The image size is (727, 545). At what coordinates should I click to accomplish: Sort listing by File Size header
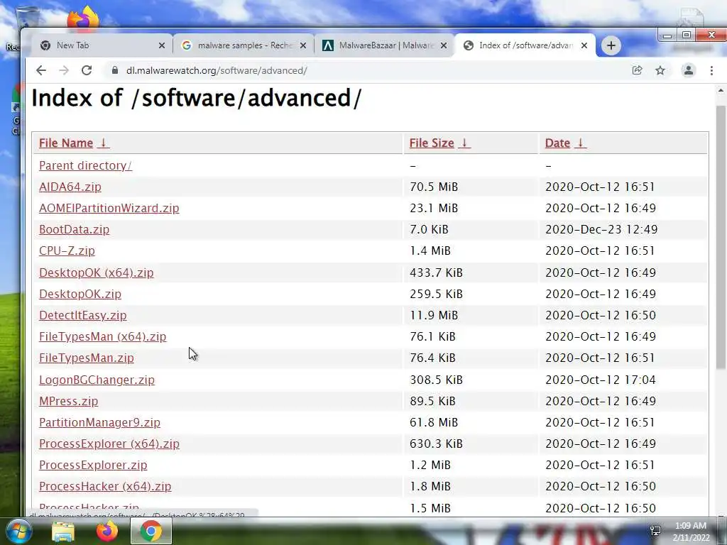coord(432,143)
